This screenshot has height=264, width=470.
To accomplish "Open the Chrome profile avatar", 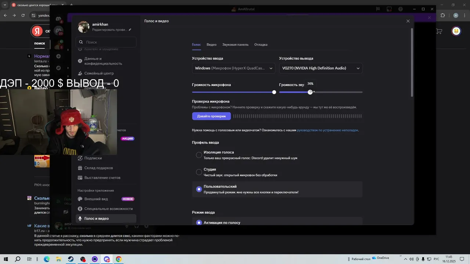I will [456, 15].
